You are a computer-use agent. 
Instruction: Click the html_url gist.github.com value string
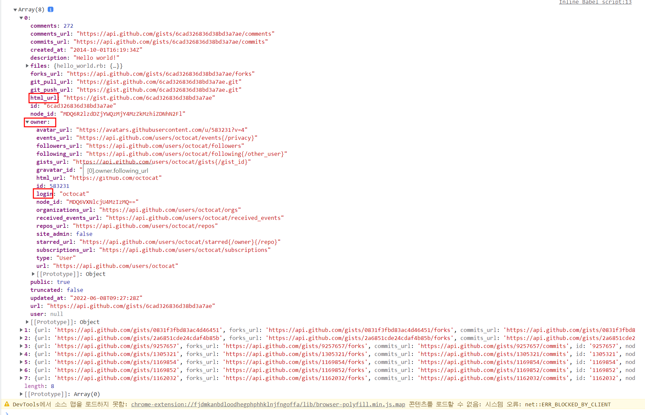[139, 98]
